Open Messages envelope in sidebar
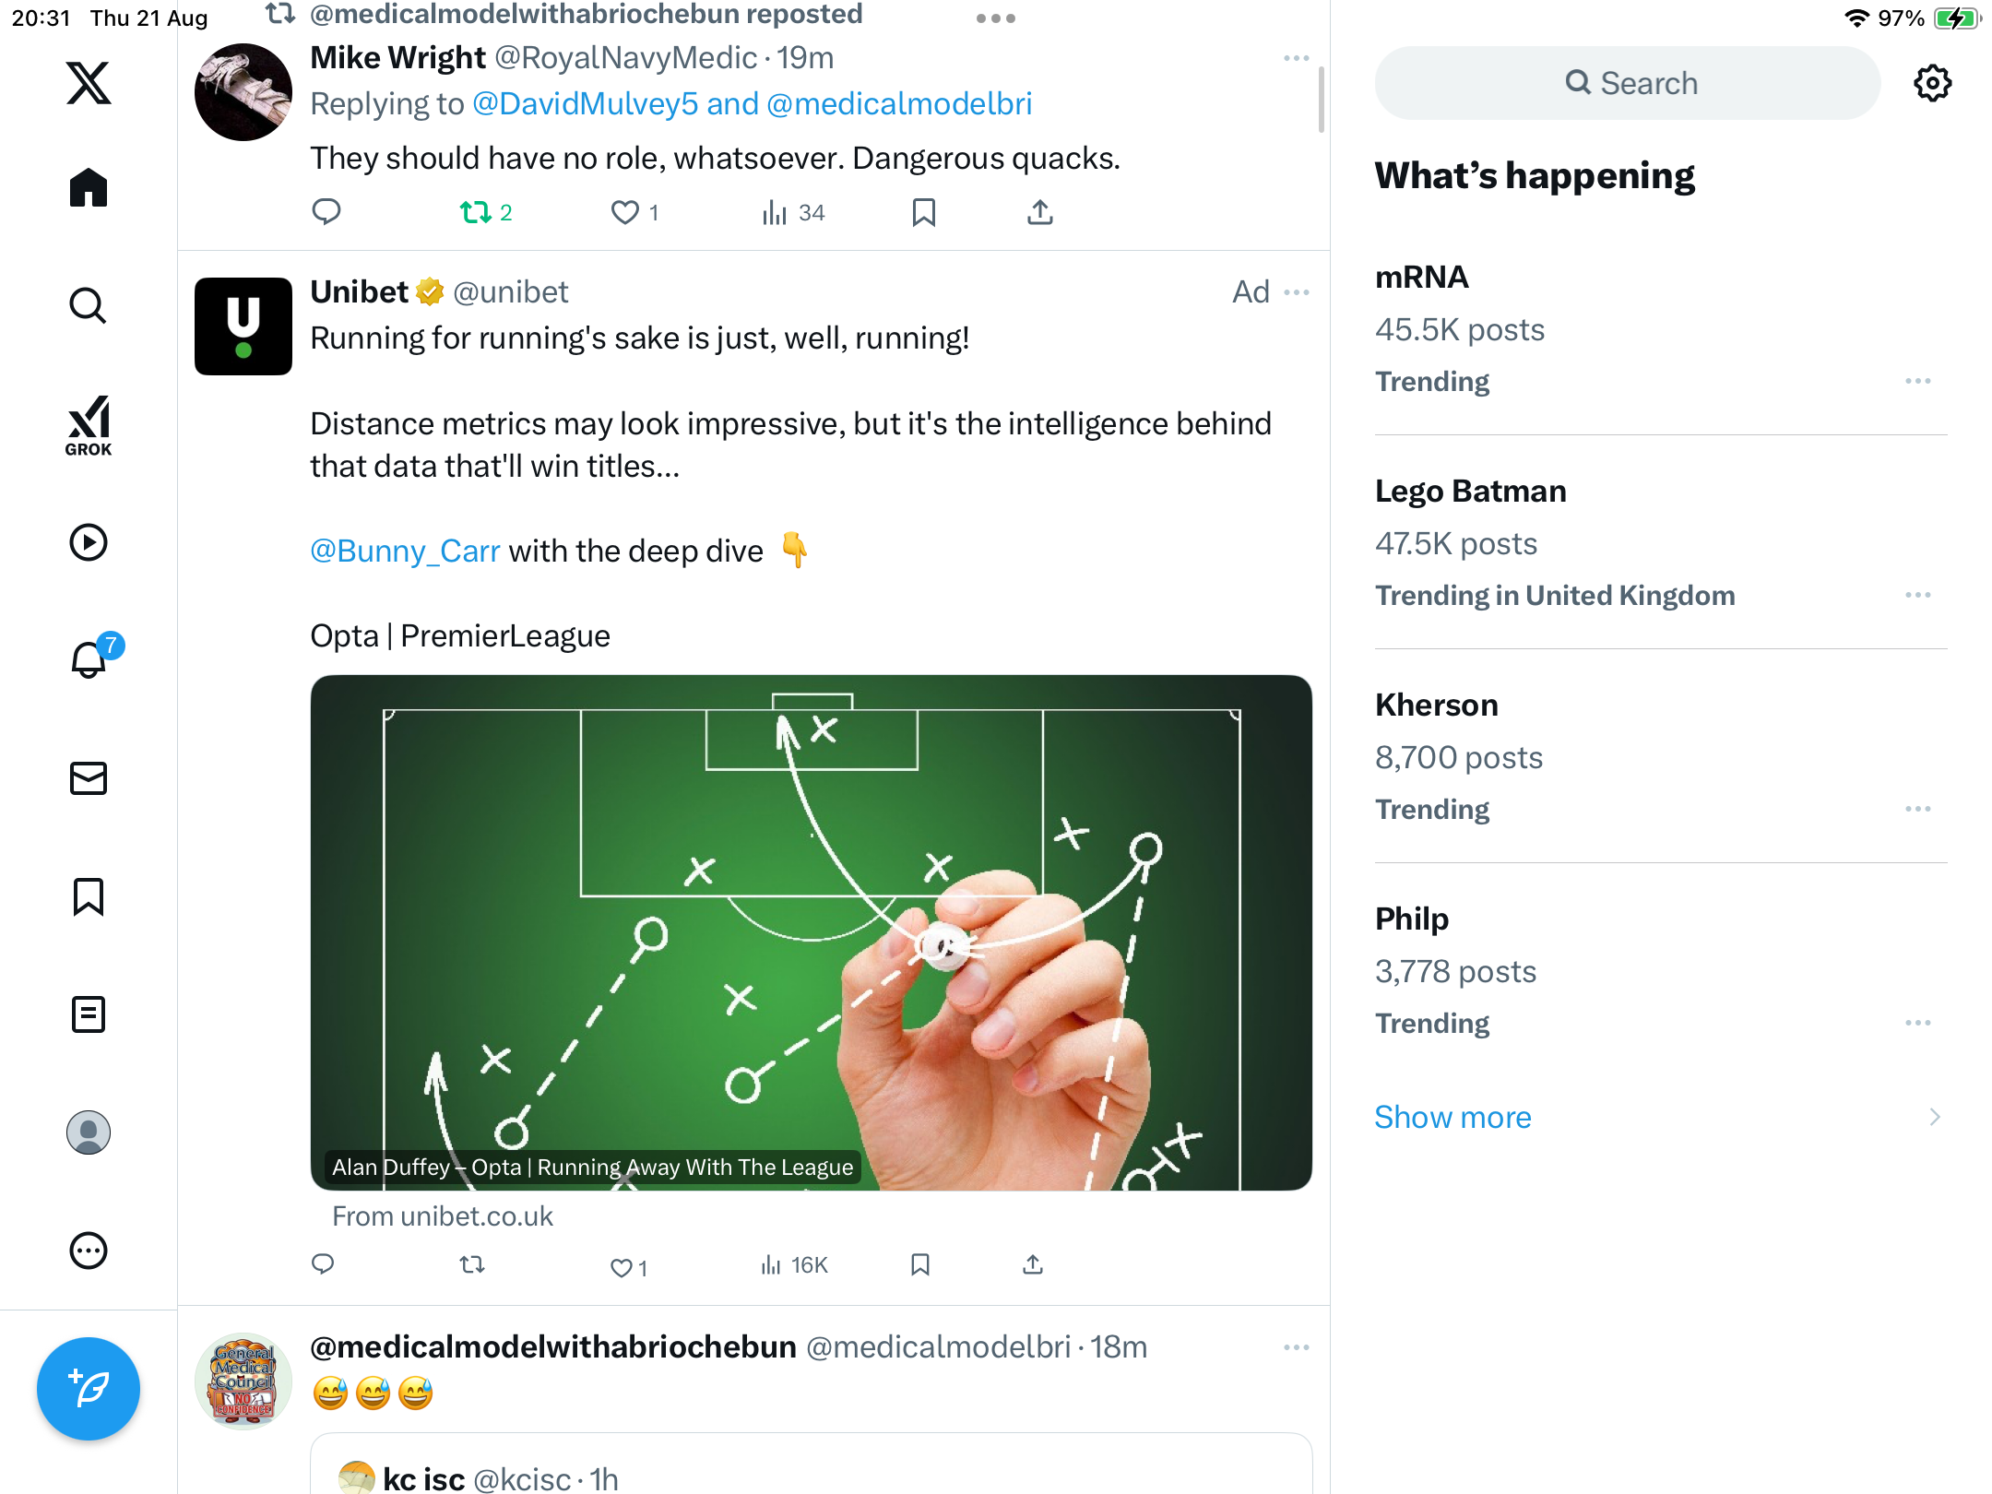The width and height of the screenshot is (1992, 1494). pos(89,778)
